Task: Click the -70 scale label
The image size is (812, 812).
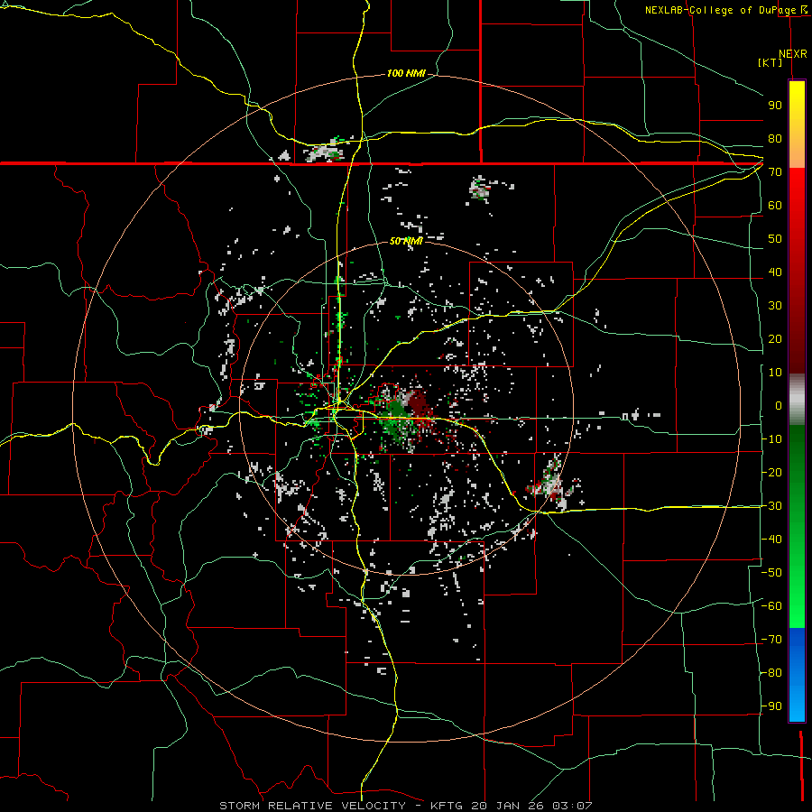Action: (x=771, y=640)
